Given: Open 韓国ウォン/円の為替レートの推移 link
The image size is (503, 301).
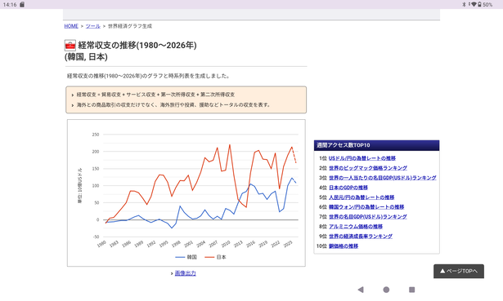Looking at the screenshot, I should [x=366, y=207].
